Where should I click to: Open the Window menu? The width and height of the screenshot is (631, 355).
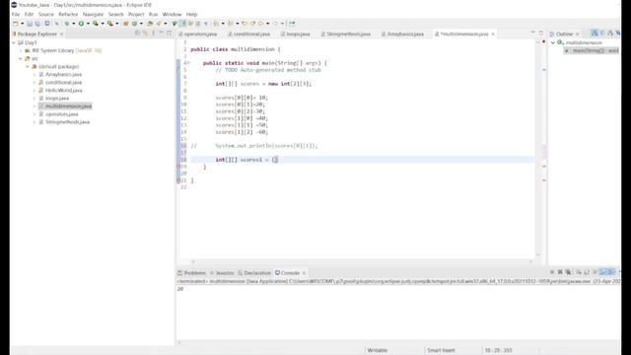click(172, 14)
